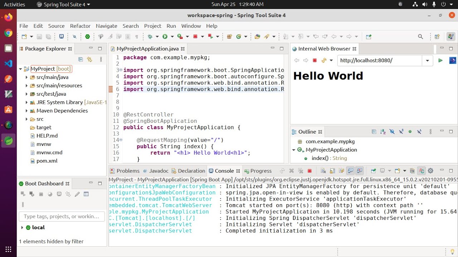Select HELP.md in Package Explorer

(x=47, y=136)
